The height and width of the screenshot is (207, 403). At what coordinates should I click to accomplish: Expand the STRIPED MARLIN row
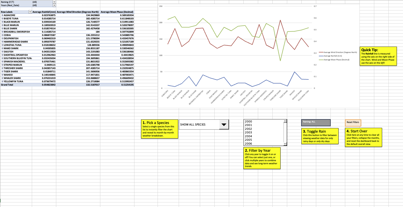2,65
